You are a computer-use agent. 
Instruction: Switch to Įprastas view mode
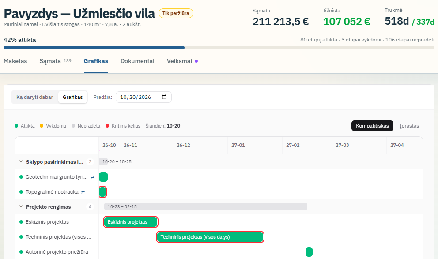(x=409, y=126)
